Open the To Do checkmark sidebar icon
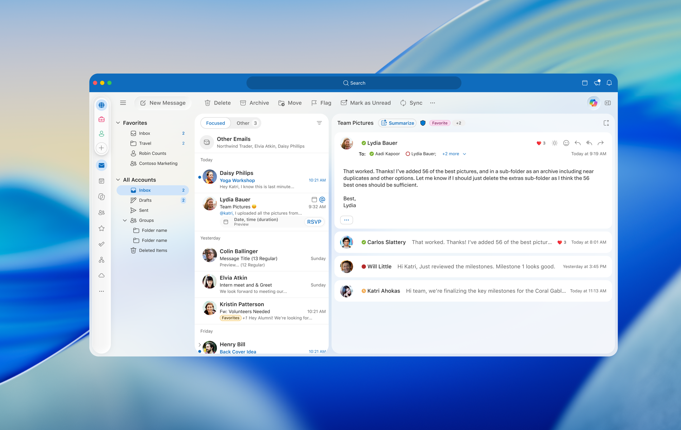681x430 pixels. [101, 244]
